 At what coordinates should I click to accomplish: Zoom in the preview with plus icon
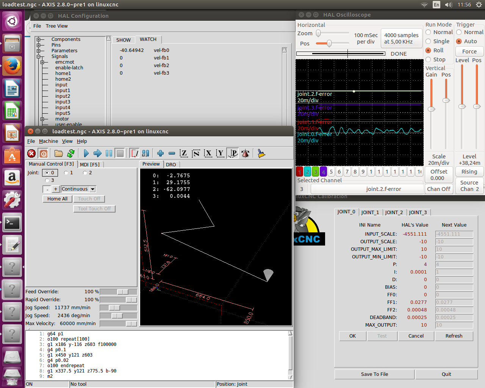[160, 153]
